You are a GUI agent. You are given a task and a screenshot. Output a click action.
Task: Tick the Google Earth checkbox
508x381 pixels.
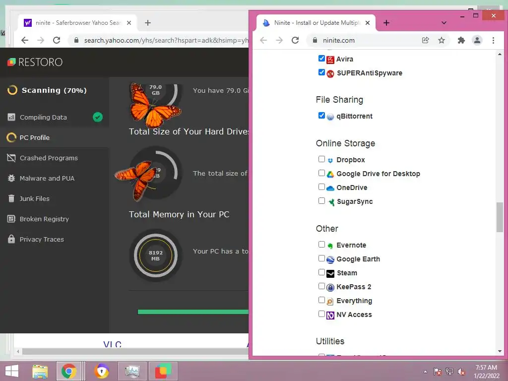(321, 258)
